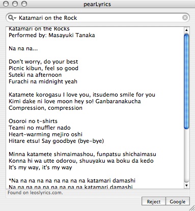Click the empty scrollbar track below the thumb
195x211 pixels.
pyautogui.click(x=186, y=156)
